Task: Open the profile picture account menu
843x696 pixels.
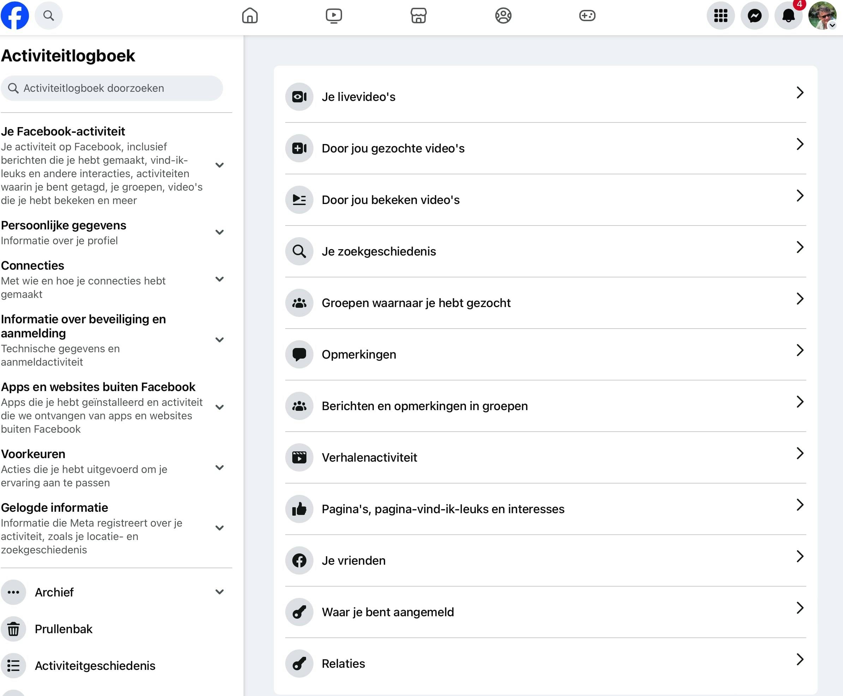Action: point(822,16)
